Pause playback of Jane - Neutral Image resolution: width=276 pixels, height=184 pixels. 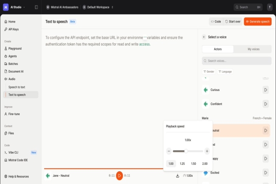(x=119, y=176)
